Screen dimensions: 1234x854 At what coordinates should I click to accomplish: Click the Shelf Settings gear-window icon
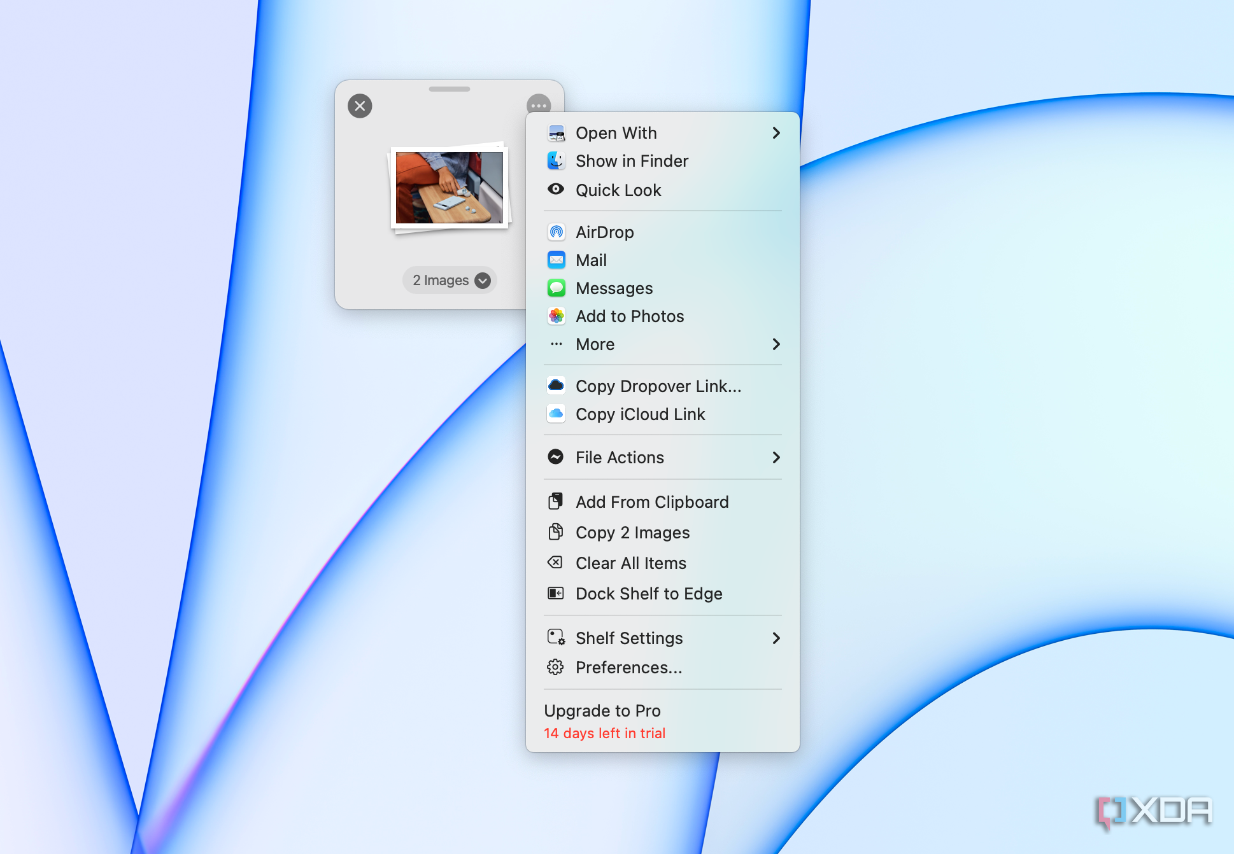pos(556,638)
